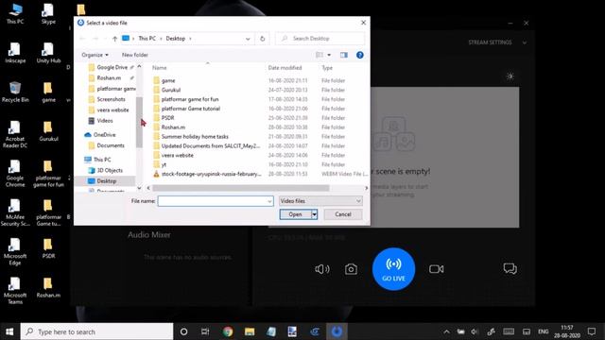The height and width of the screenshot is (340, 605).
Task: Open Task View on taskbar
Action: [x=205, y=331]
